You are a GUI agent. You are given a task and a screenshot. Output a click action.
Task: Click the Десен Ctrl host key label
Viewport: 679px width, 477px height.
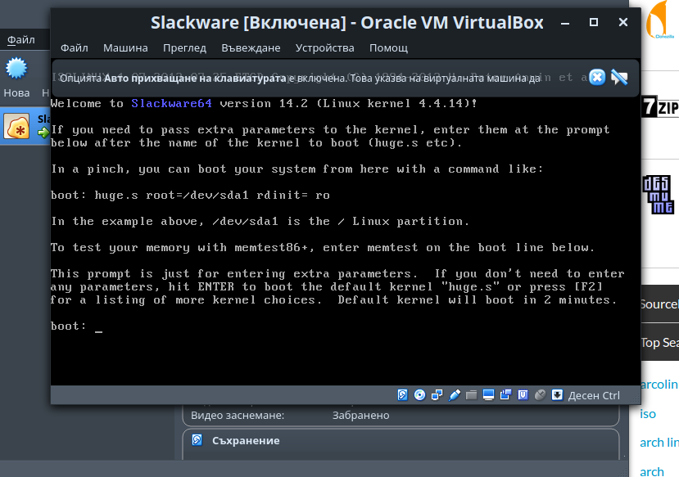pyautogui.click(x=594, y=395)
